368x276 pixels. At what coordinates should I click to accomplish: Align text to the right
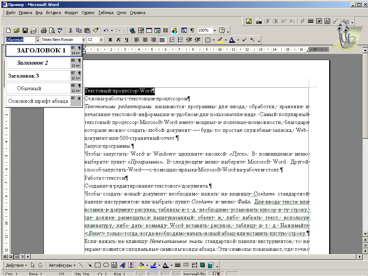point(153,40)
